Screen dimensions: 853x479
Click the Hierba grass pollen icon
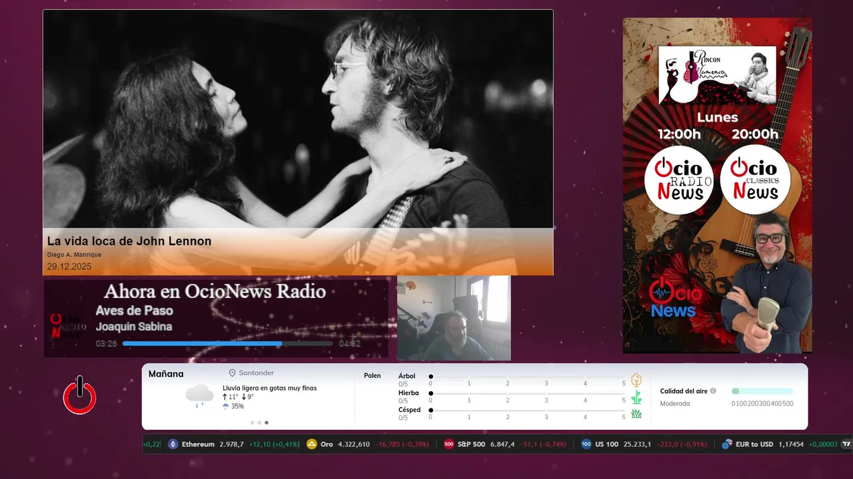click(x=636, y=397)
